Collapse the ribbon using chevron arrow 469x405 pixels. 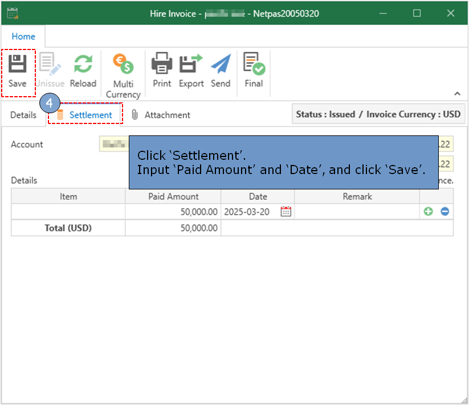pos(457,94)
